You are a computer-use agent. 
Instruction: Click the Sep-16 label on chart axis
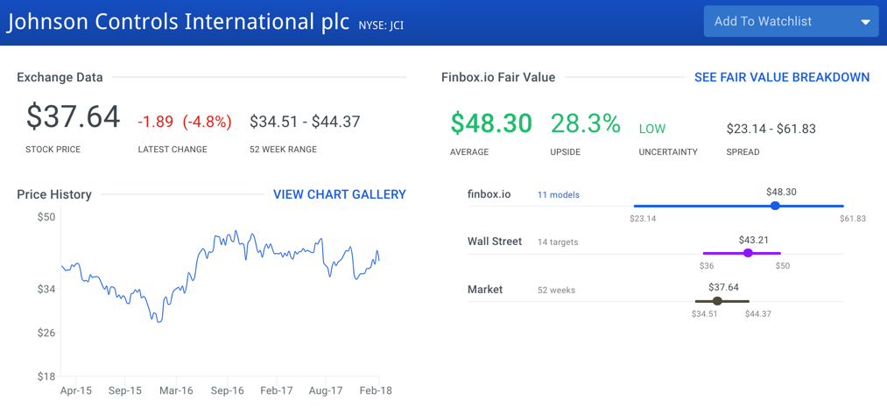click(228, 391)
